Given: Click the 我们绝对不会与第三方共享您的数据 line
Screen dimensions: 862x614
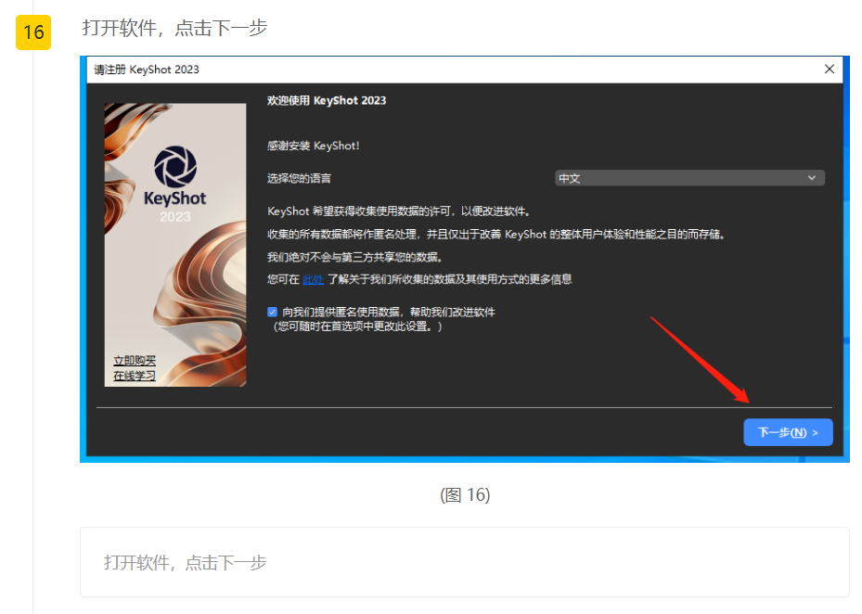Looking at the screenshot, I should pyautogui.click(x=355, y=257).
